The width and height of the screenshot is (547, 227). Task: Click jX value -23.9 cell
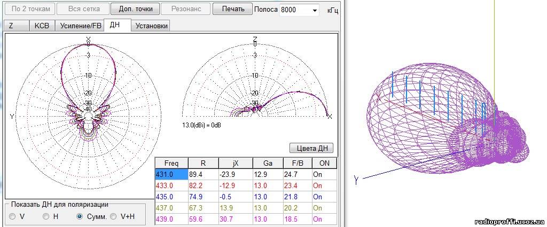point(236,174)
